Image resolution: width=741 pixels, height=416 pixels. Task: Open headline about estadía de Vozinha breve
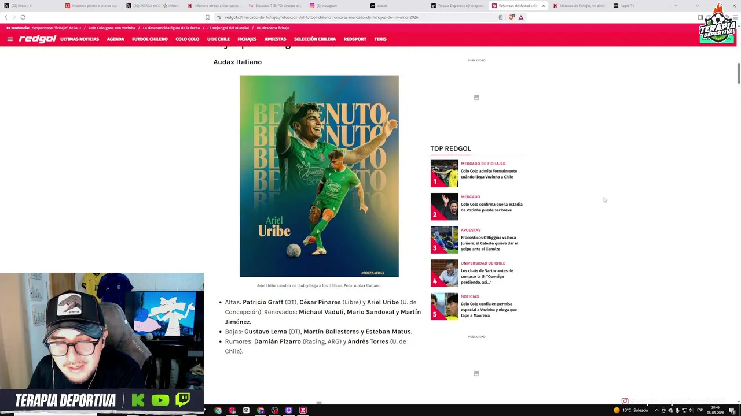coord(491,207)
